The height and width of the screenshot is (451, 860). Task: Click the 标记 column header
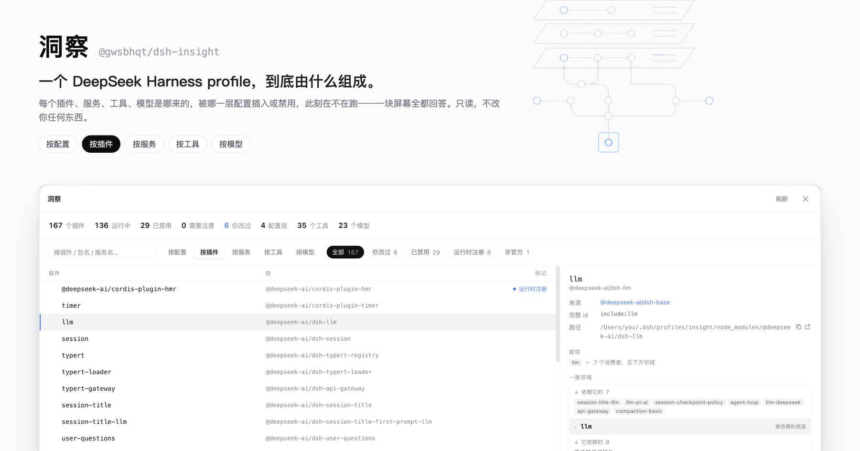point(541,273)
